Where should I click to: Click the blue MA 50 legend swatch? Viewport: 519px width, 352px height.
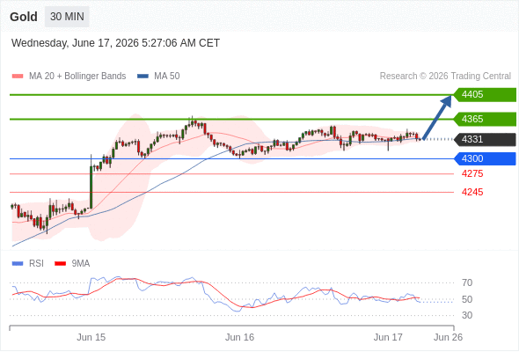143,77
